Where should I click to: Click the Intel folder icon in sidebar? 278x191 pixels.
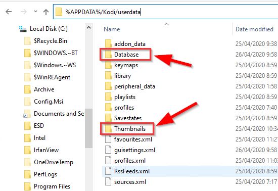pyautogui.click(x=27, y=138)
